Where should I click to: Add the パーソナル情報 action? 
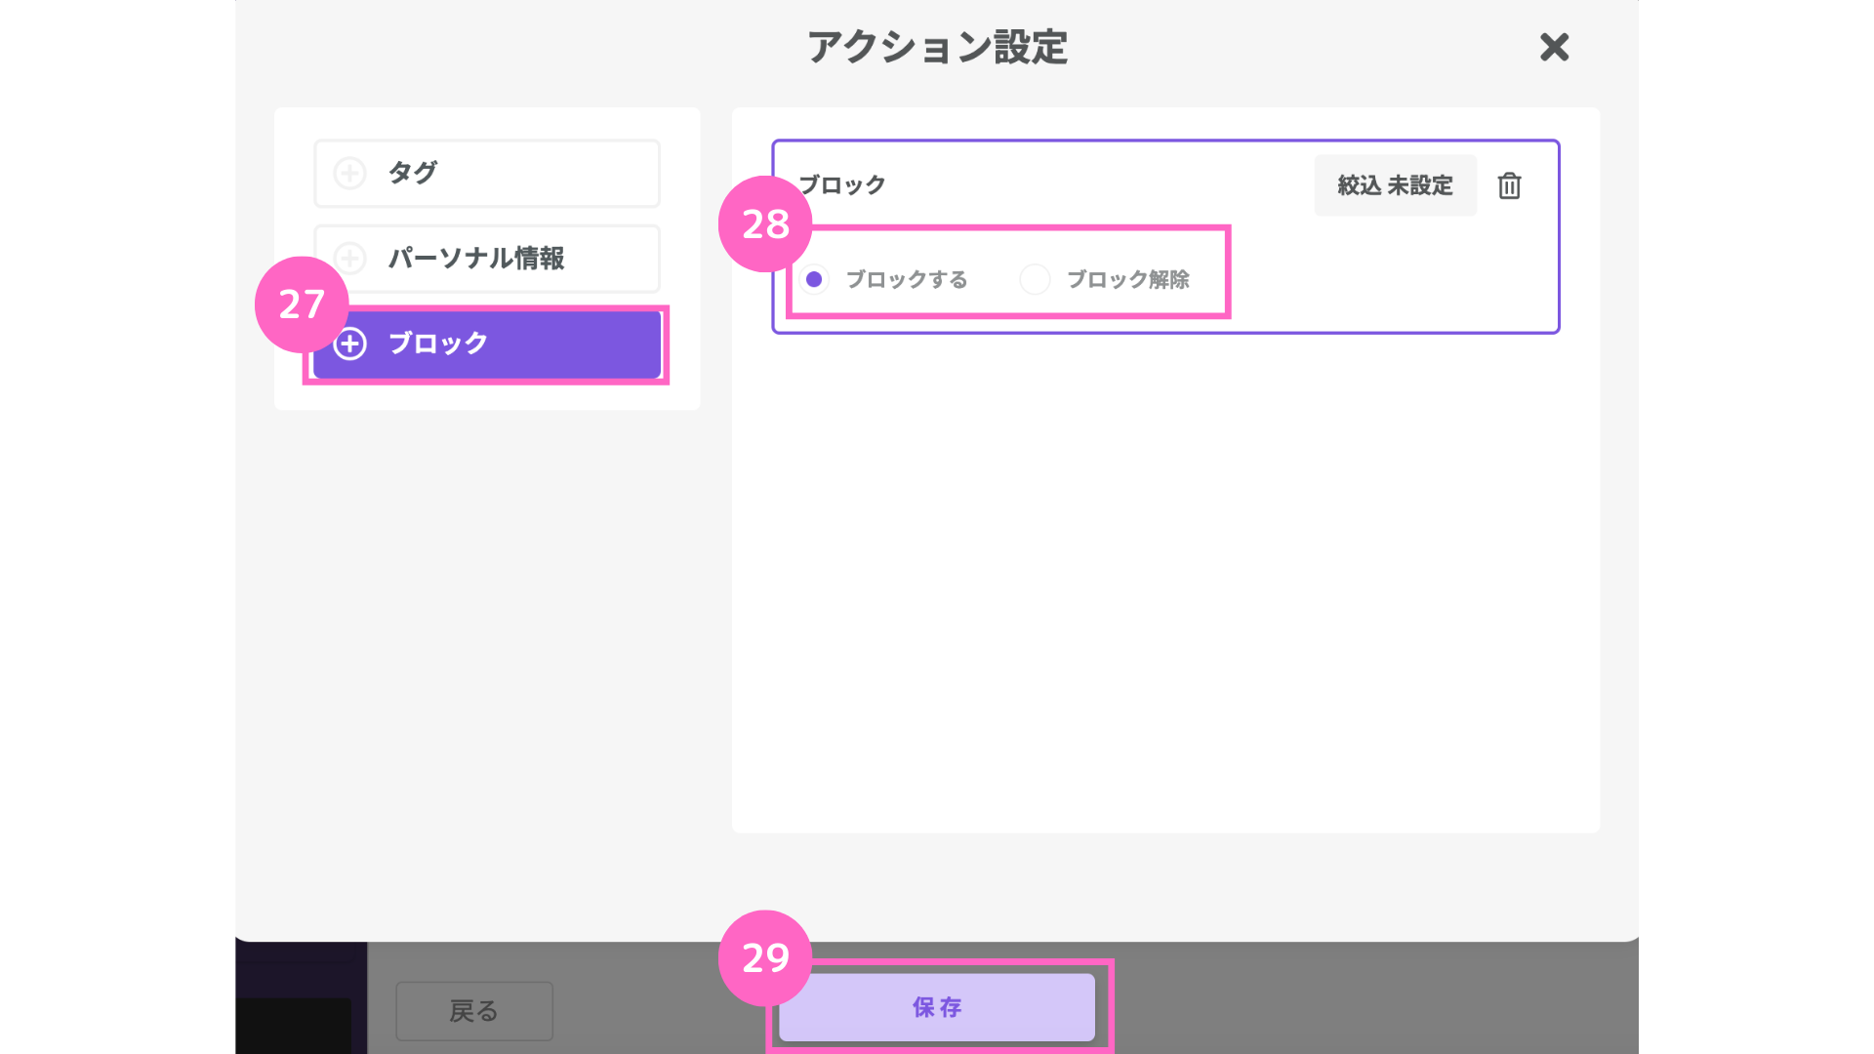pyautogui.click(x=487, y=259)
